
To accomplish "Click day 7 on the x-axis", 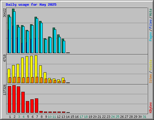I will (x=37, y=117).
